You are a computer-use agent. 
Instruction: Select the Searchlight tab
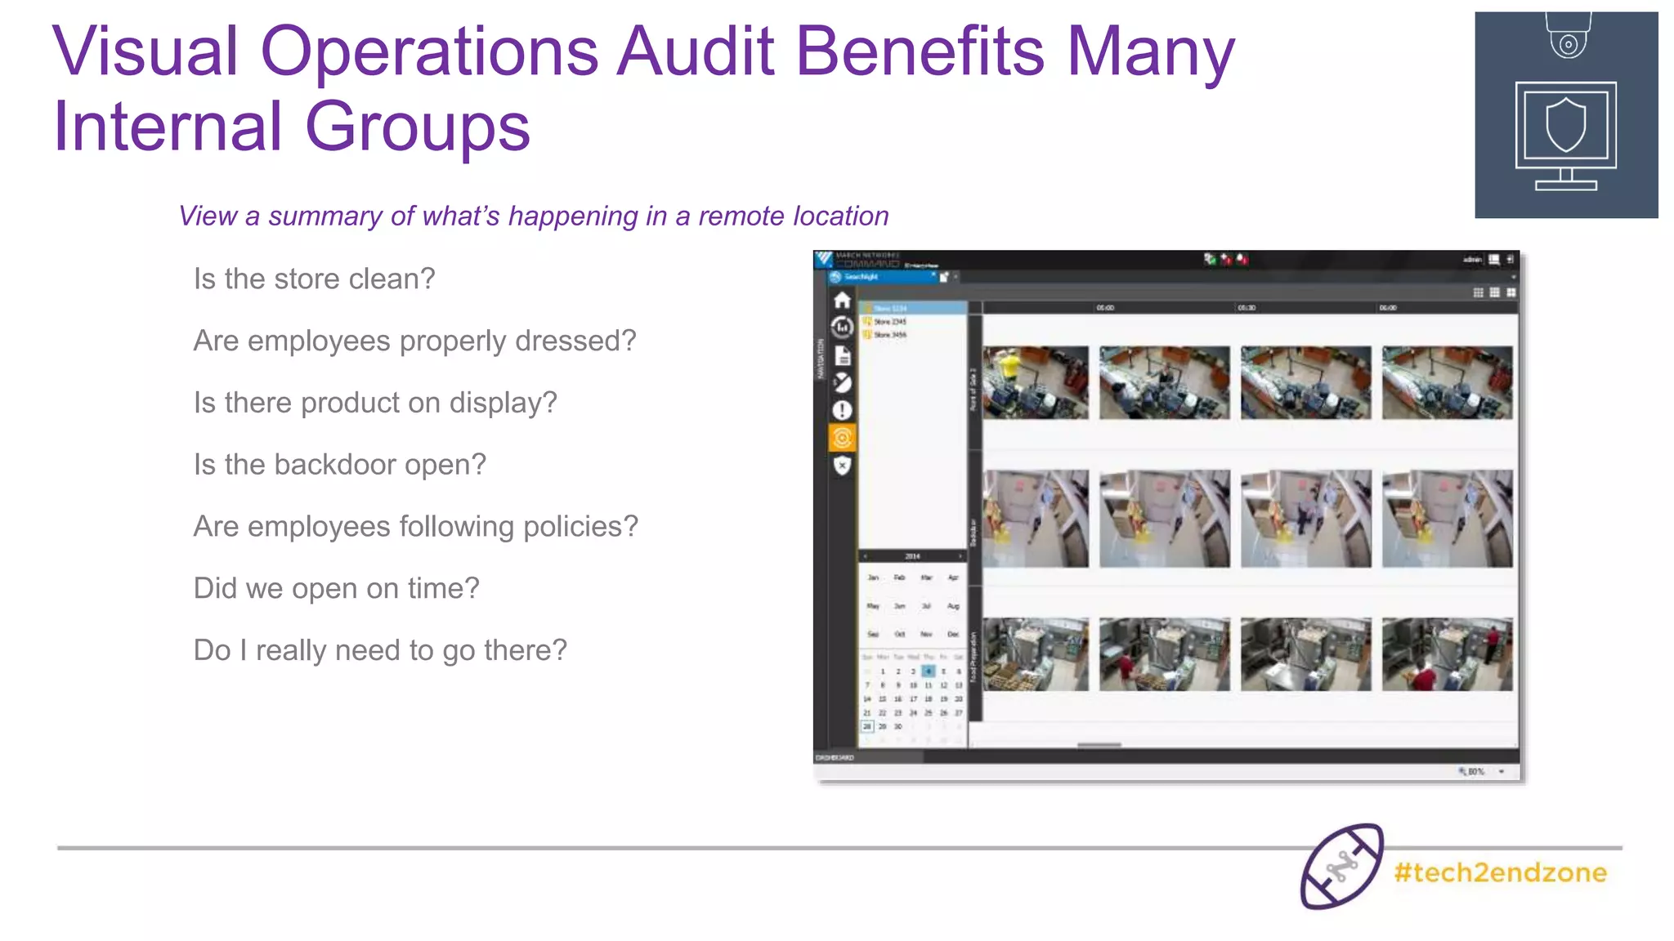(883, 277)
